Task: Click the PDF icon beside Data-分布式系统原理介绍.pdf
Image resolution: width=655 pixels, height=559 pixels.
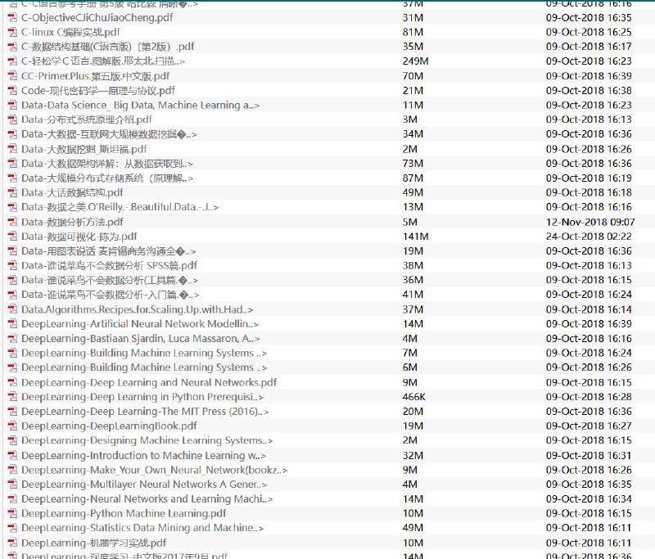Action: tap(14, 119)
